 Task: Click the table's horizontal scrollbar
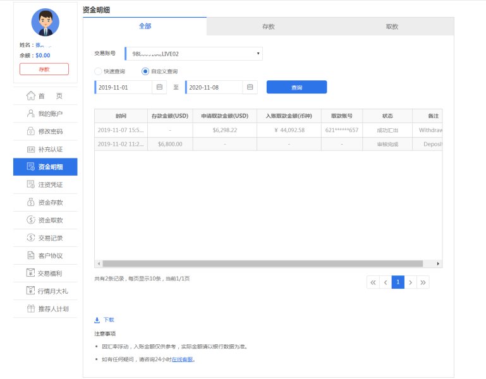point(262,263)
